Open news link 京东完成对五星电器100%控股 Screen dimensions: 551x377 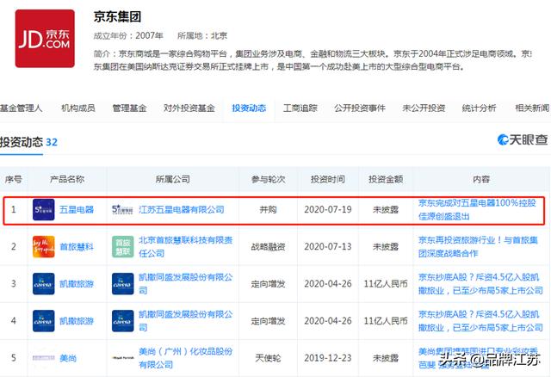[x=477, y=210]
